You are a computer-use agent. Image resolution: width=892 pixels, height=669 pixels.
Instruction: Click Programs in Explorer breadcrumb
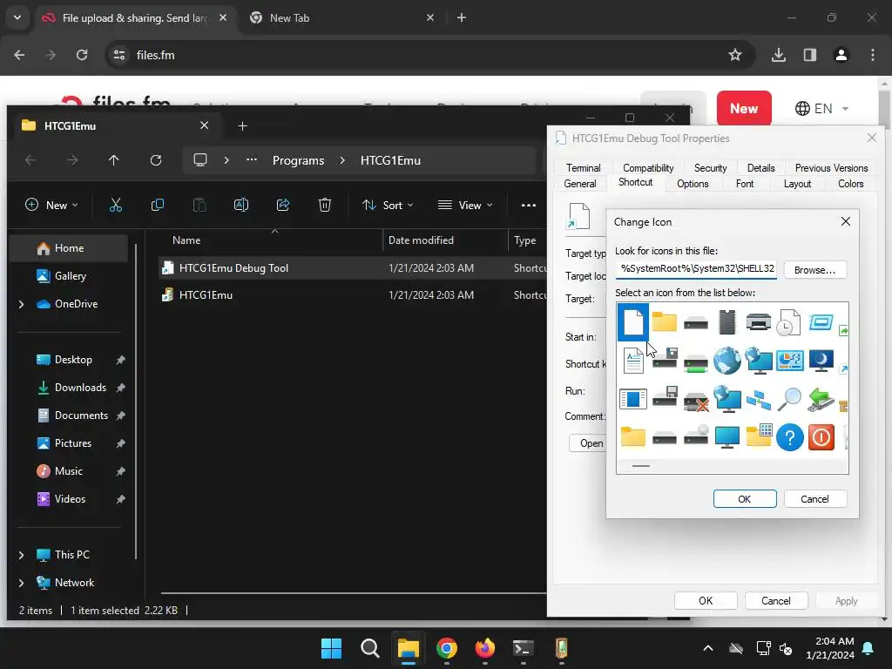298,160
